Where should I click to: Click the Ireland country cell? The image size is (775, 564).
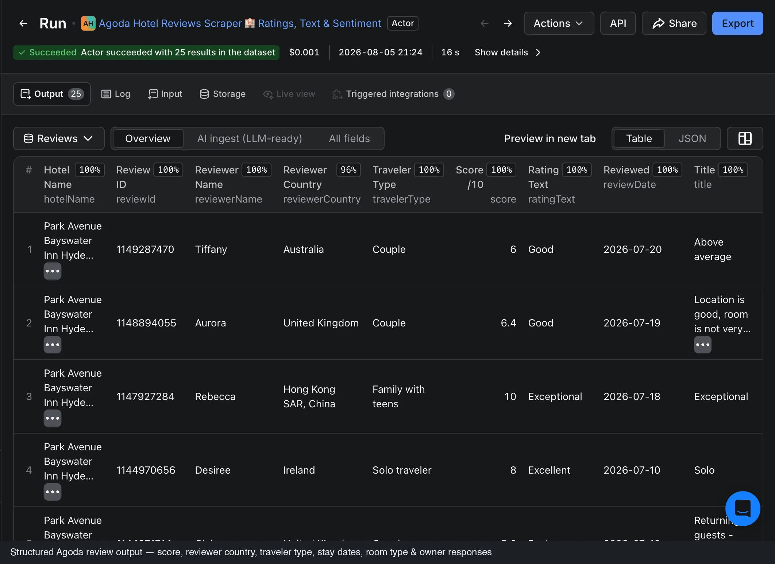tap(299, 470)
